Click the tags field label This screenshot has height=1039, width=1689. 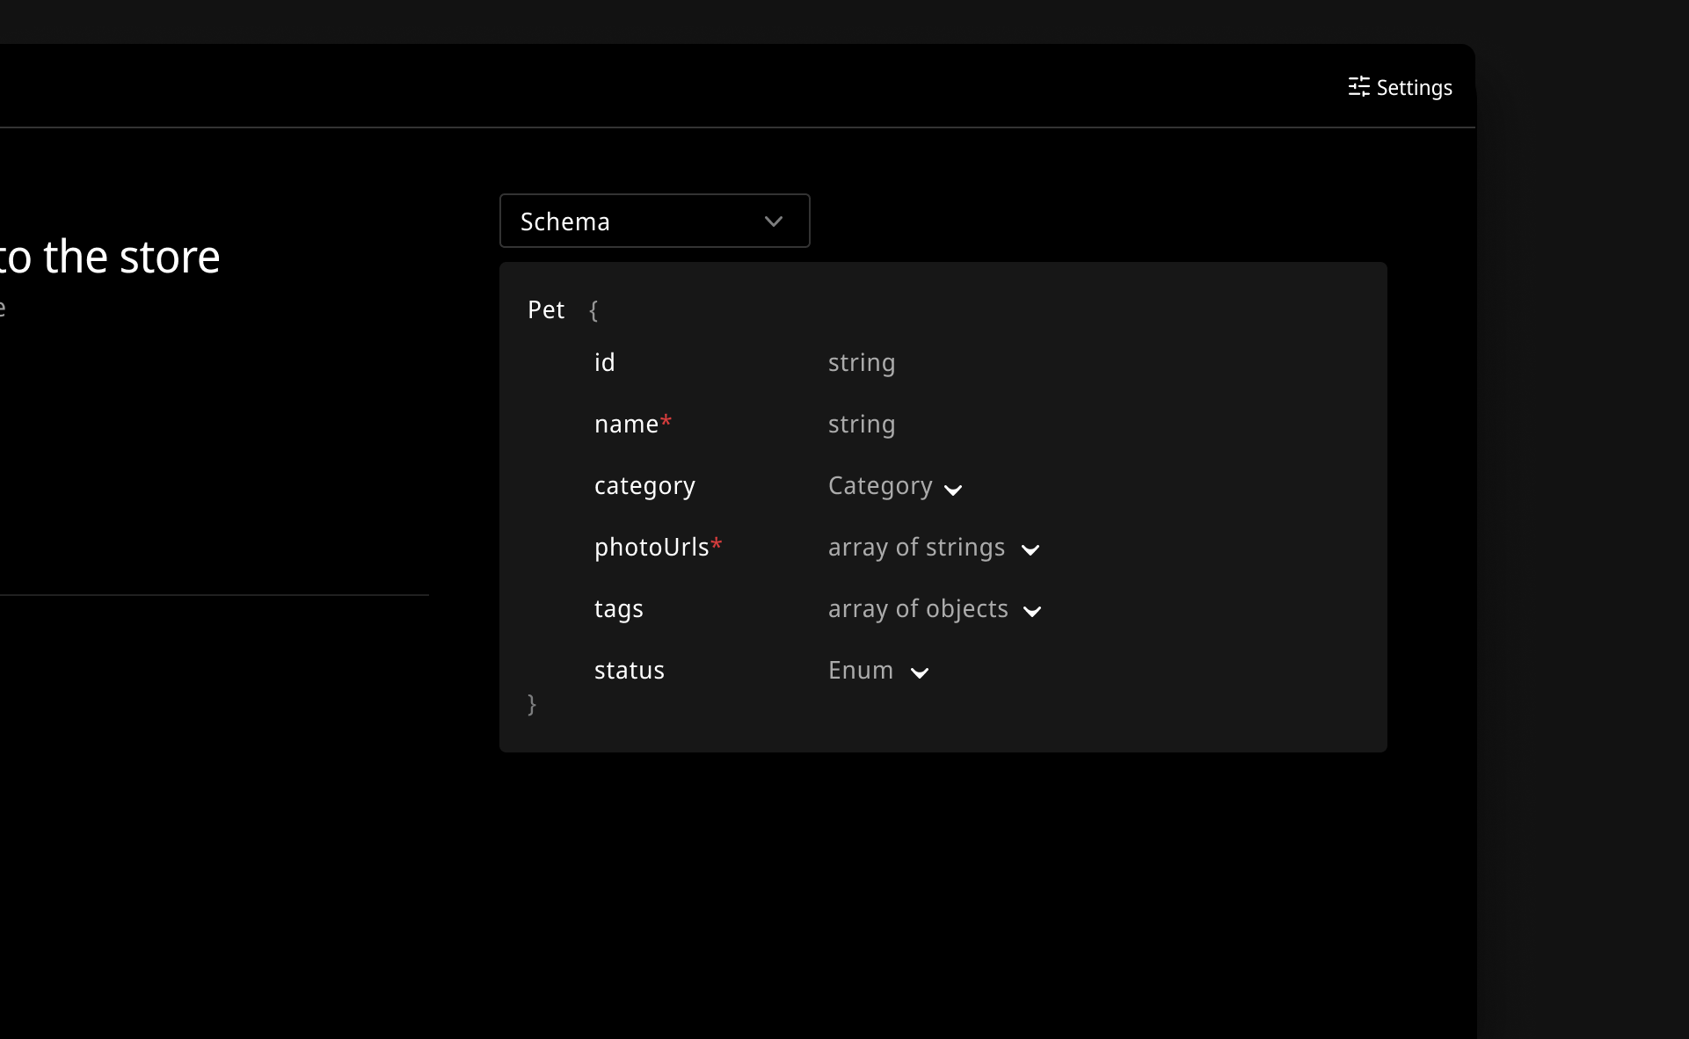[x=619, y=608]
